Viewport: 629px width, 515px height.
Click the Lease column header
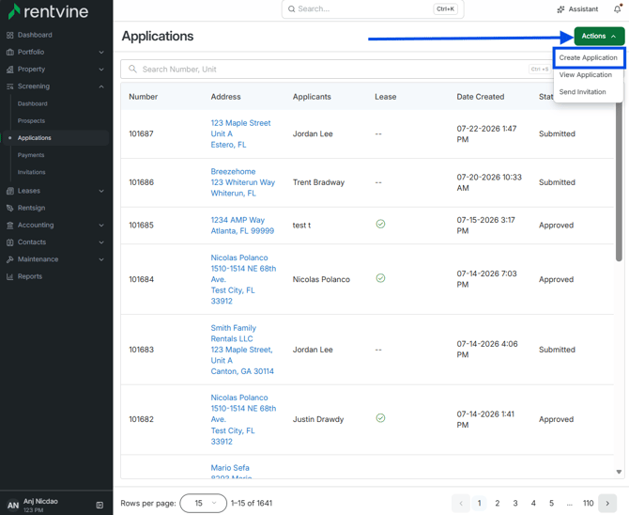tap(386, 97)
